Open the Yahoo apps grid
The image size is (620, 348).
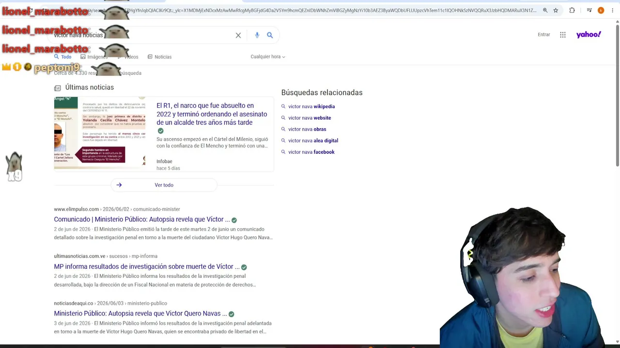pyautogui.click(x=563, y=35)
